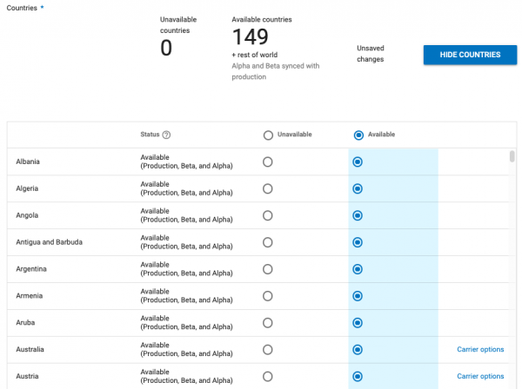Image resolution: width=522 pixels, height=389 pixels.
Task: Select the Available radio in header row
Action: point(358,135)
